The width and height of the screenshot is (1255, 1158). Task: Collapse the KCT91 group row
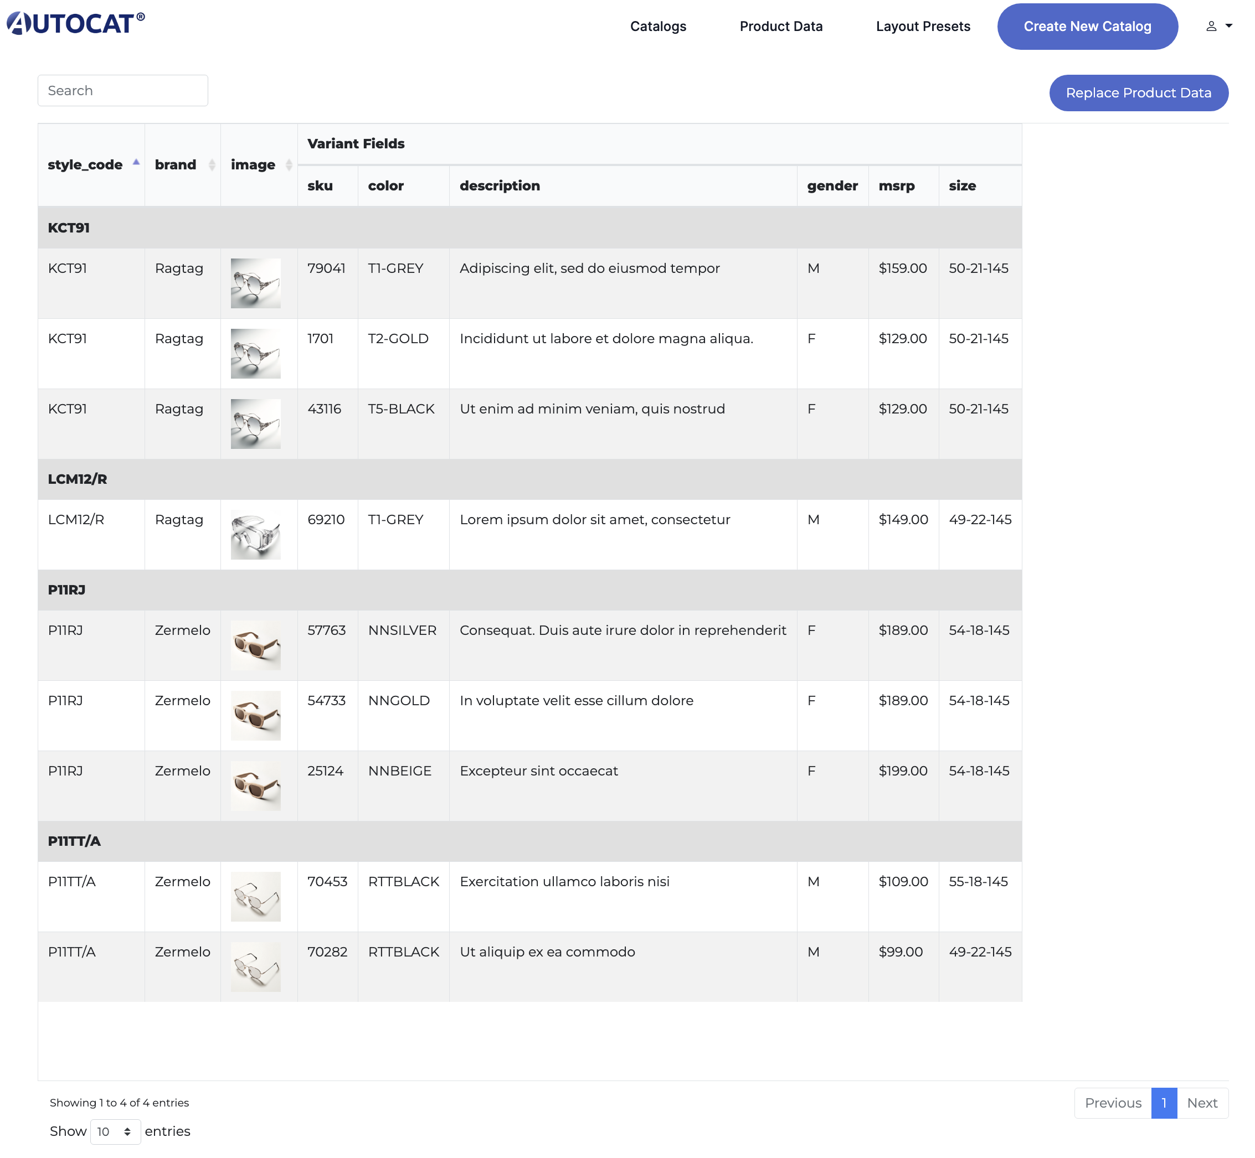pos(69,228)
